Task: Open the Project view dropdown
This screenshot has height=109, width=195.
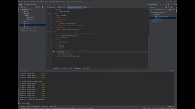Action: [24, 7]
